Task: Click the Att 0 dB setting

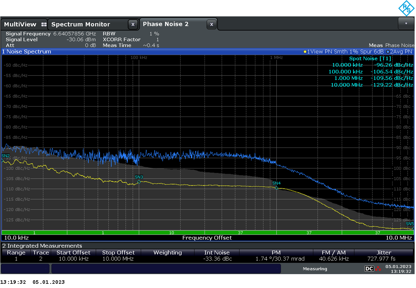Action: 51,45
